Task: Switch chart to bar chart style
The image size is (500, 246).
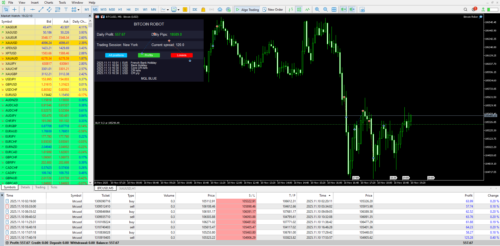Action: coord(291,10)
